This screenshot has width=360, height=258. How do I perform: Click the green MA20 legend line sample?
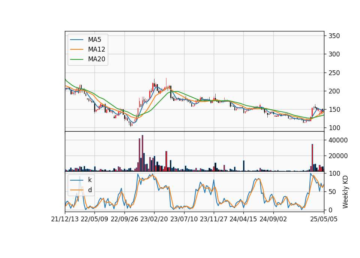(x=76, y=59)
